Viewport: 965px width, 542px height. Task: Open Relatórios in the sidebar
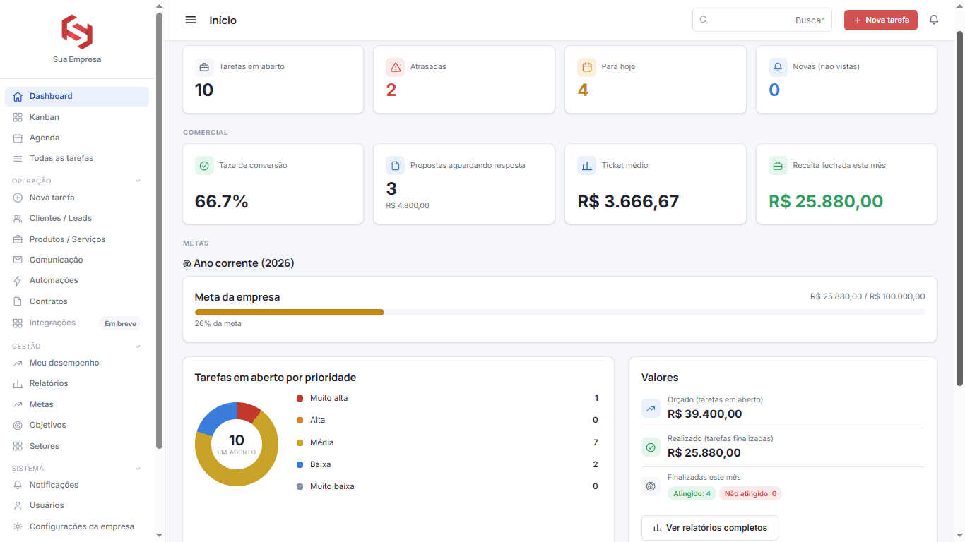click(x=77, y=384)
